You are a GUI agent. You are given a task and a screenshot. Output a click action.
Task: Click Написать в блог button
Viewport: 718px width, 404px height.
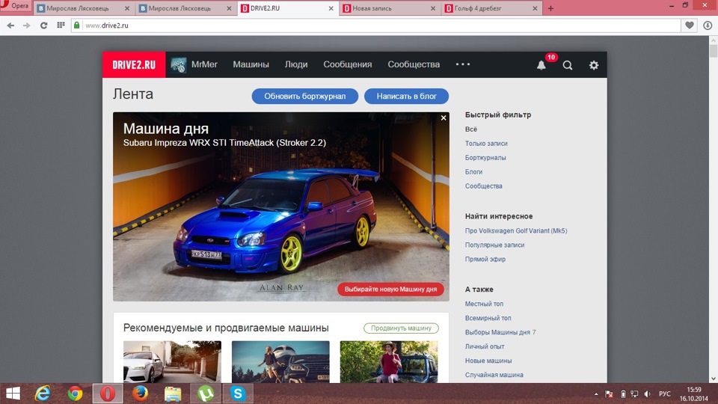click(407, 97)
